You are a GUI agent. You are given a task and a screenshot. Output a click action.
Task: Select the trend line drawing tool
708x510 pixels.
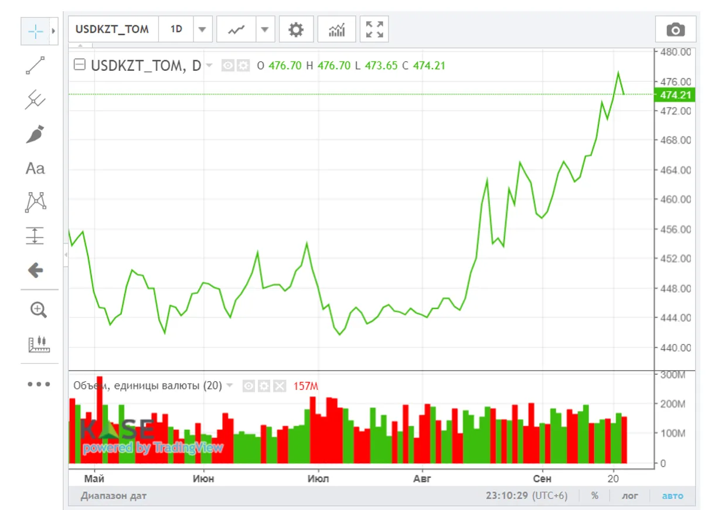tap(35, 66)
